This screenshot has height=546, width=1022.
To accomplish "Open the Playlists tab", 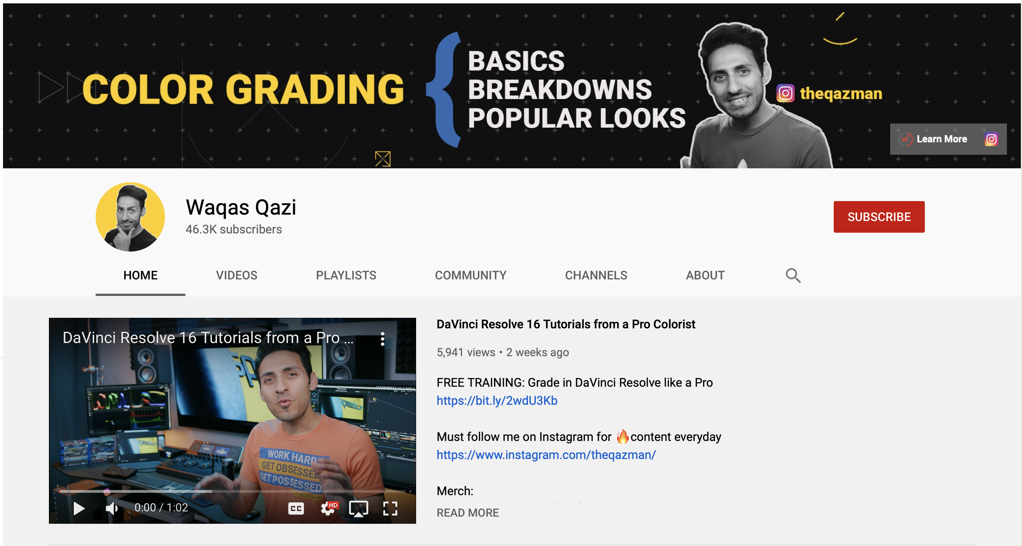I will (x=346, y=275).
